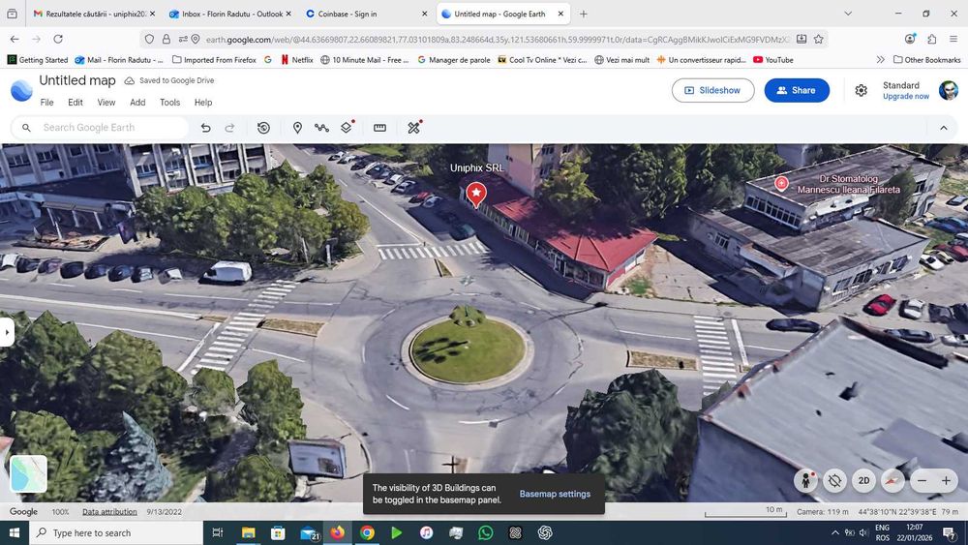
Task: Switch to the Coinbase Sign in tab
Action: (367, 14)
